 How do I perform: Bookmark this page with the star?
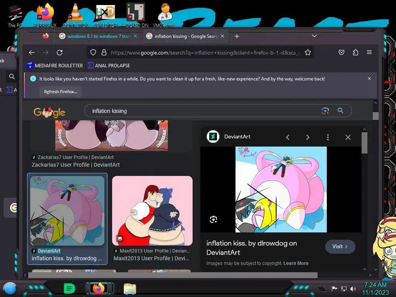click(307, 52)
